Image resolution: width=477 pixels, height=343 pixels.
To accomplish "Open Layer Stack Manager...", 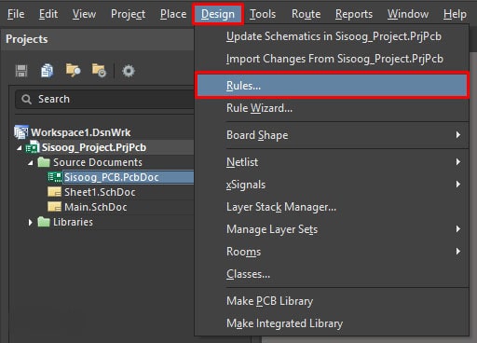I will click(x=332, y=207).
